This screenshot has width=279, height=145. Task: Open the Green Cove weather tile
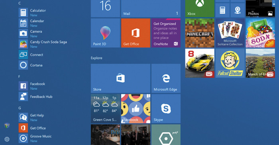click(x=105, y=109)
